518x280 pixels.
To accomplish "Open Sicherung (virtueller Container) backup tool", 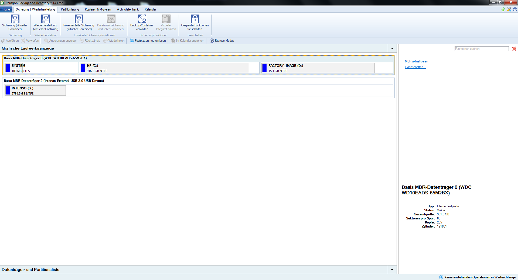I will pos(15,23).
